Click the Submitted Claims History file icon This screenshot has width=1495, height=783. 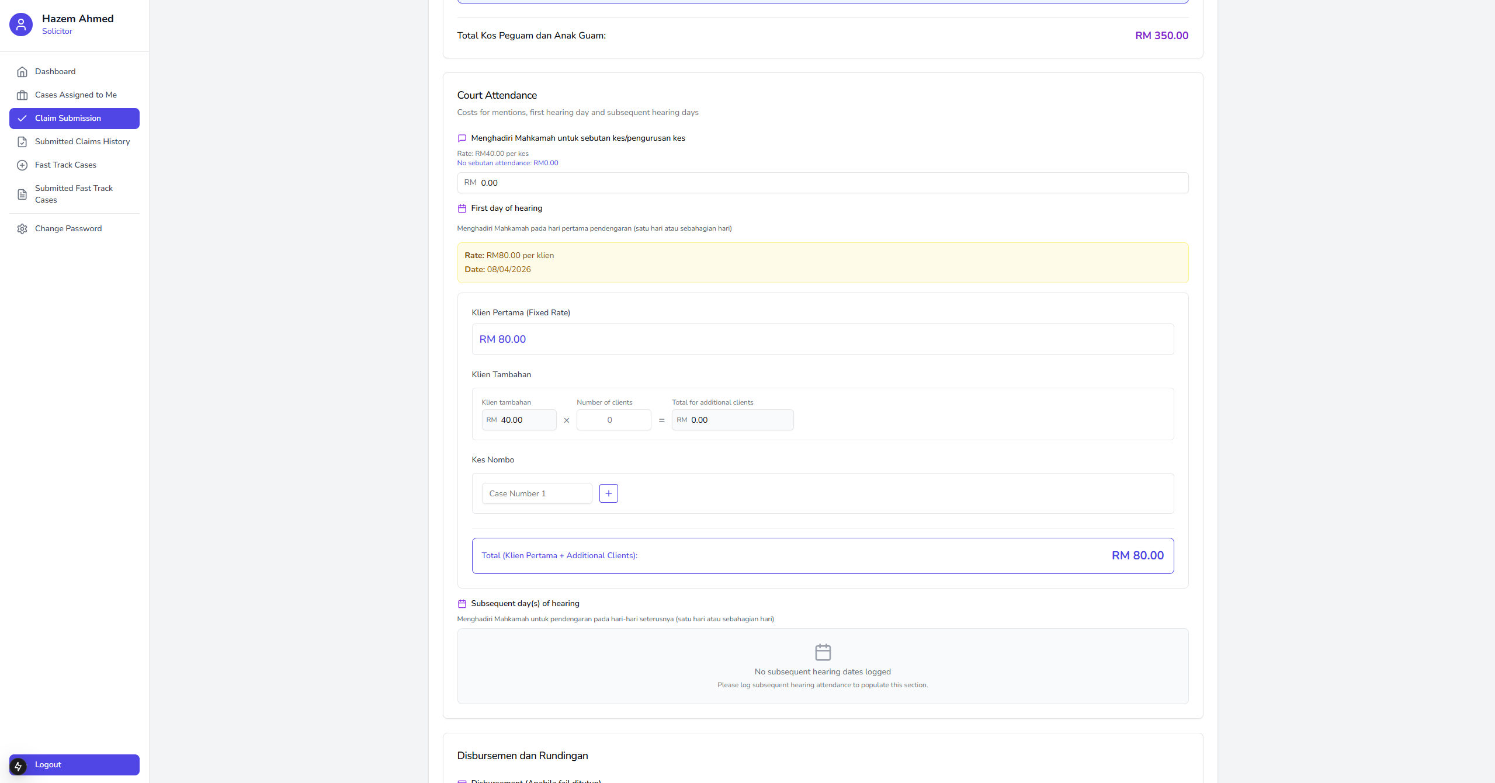click(22, 142)
